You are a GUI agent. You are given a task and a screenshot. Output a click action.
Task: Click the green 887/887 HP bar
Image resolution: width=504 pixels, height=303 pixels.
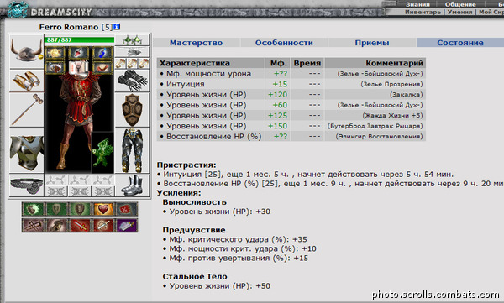point(79,39)
